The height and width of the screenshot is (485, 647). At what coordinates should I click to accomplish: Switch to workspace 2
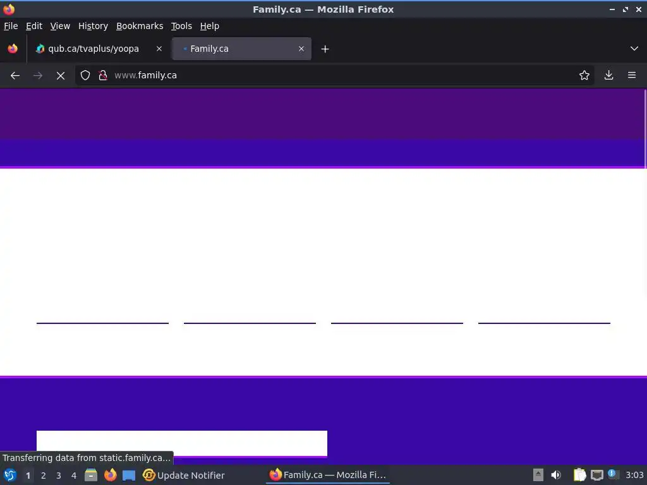[x=44, y=476]
